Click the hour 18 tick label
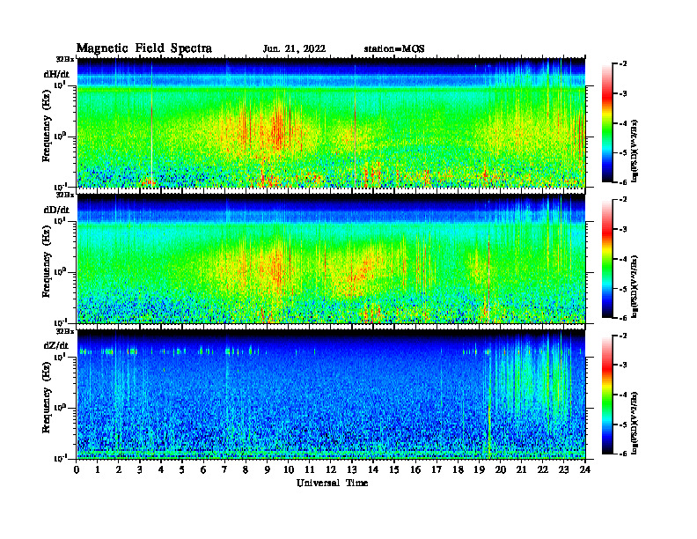The height and width of the screenshot is (539, 697). tap(458, 469)
